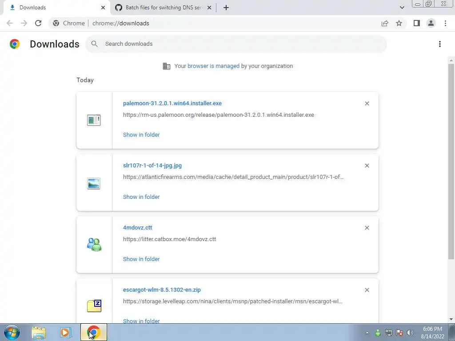Close the Batch files GitHub tab
The width and height of the screenshot is (455, 341).
tap(209, 8)
